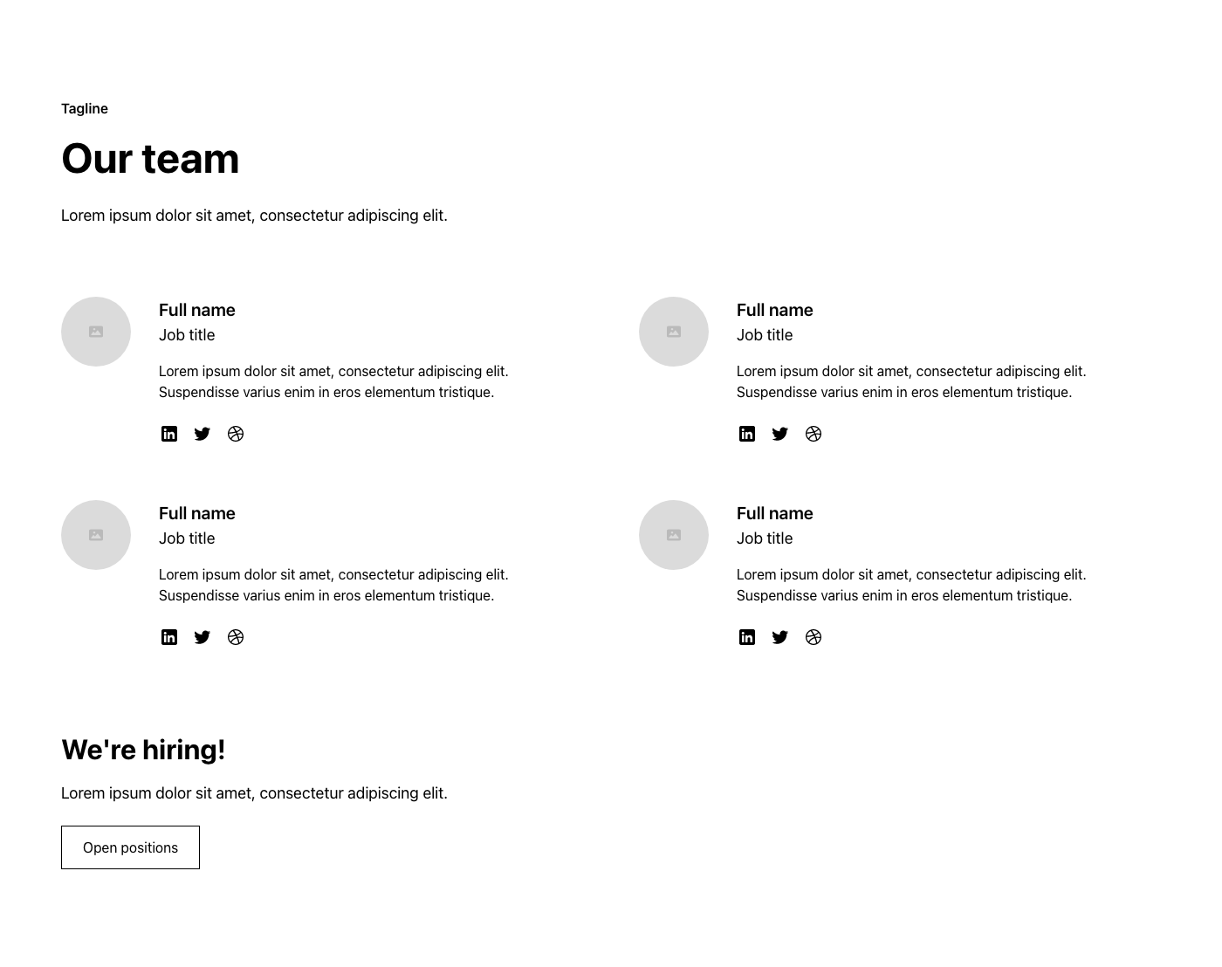The height and width of the screenshot is (967, 1222).
Task: Select LinkedIn icon of bottom-right team member
Action: pyautogui.click(x=747, y=637)
